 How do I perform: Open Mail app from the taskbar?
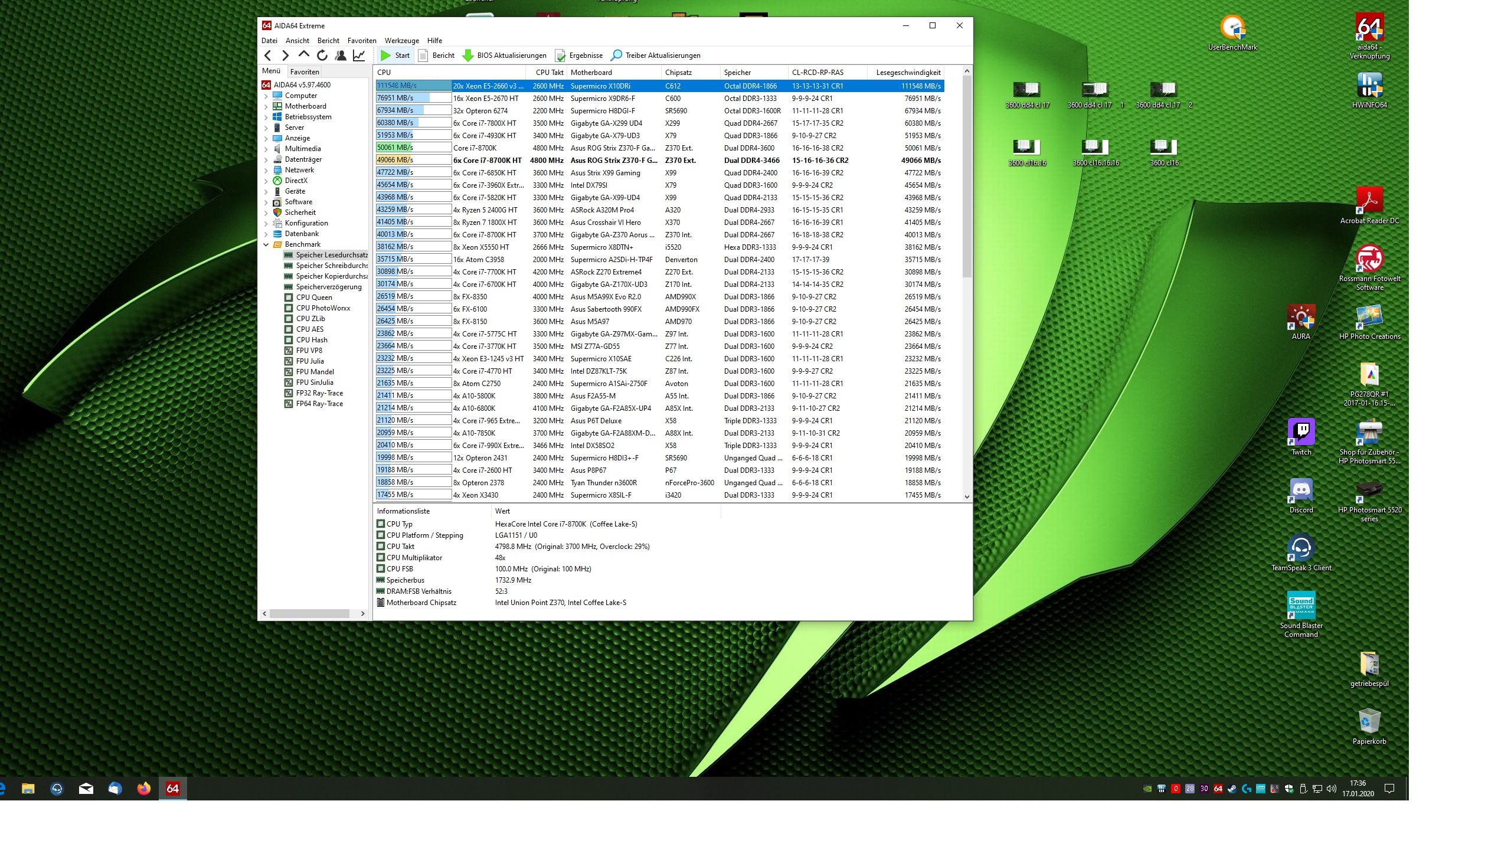(86, 789)
